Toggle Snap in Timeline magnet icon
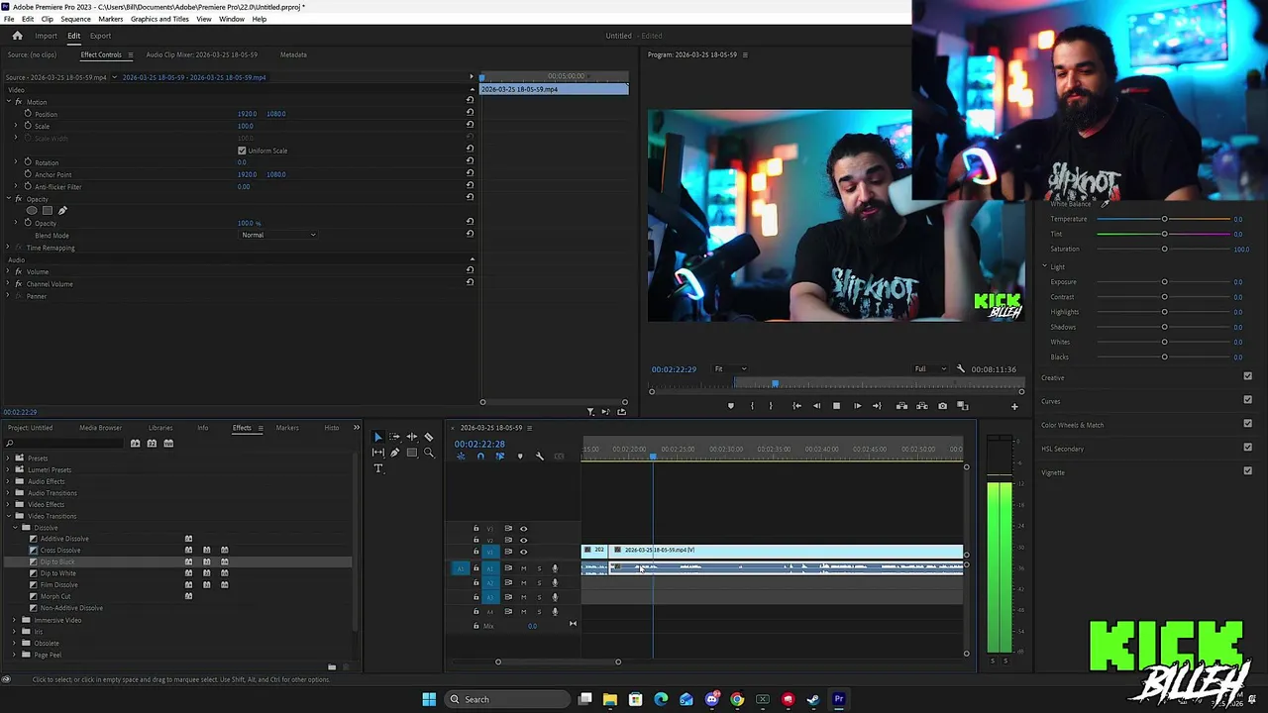The image size is (1268, 713). [480, 457]
